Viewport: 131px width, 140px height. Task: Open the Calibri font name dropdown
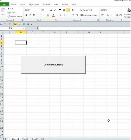40,10
